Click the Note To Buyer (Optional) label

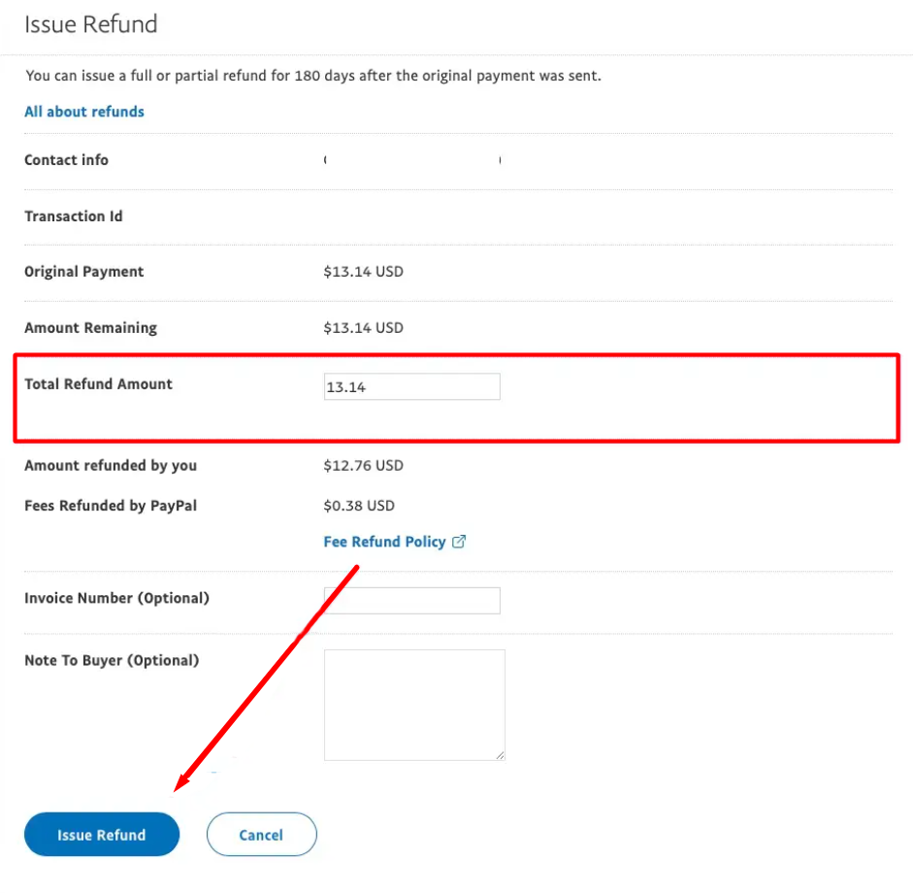(x=112, y=661)
